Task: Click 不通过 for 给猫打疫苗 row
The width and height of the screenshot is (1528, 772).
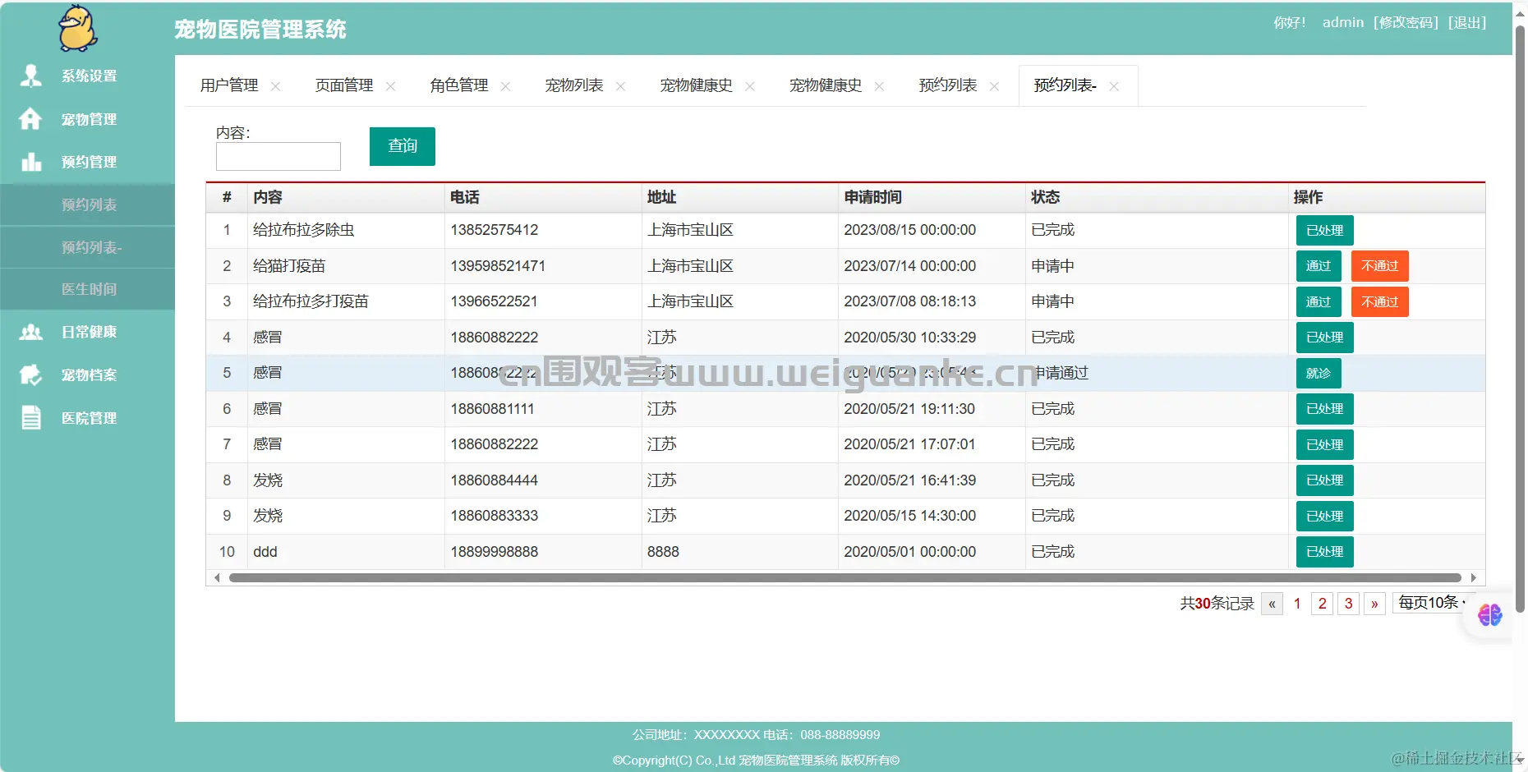Action: pos(1380,266)
